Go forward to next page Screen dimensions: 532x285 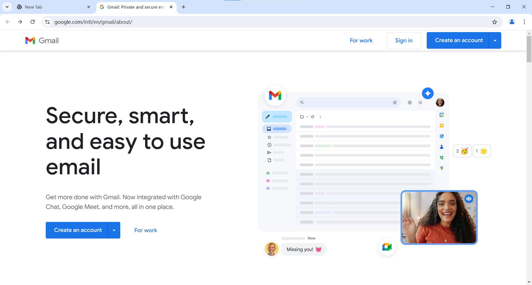[20, 22]
